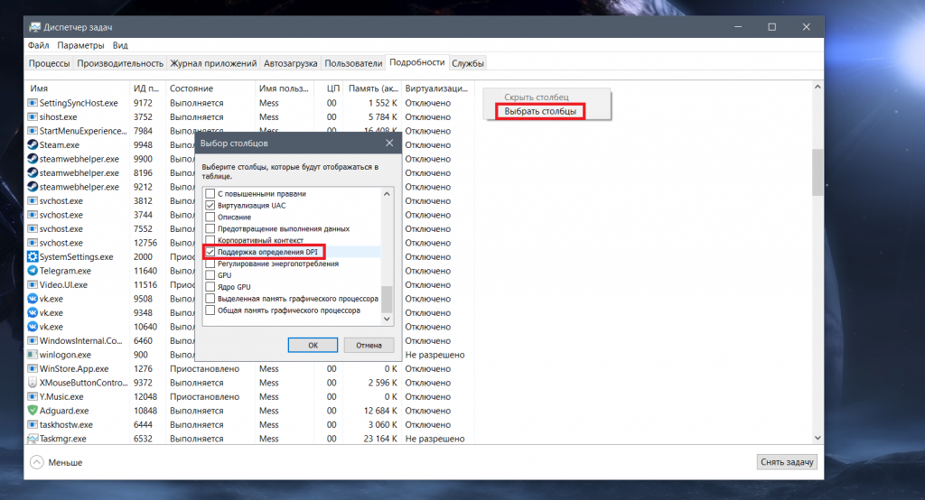Confirm column selection with ОК
The height and width of the screenshot is (500, 925).
(x=313, y=345)
